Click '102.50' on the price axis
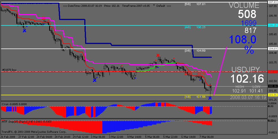 pos(273,81)
